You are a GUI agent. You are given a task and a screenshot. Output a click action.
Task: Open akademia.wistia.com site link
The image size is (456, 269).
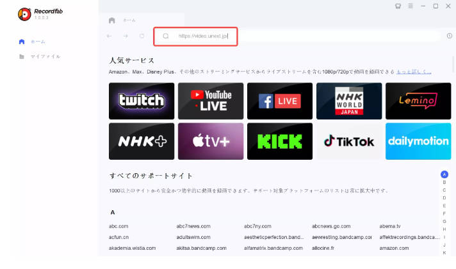133,248
